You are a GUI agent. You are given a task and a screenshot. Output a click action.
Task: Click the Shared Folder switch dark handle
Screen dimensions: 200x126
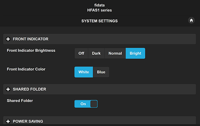click(94, 104)
